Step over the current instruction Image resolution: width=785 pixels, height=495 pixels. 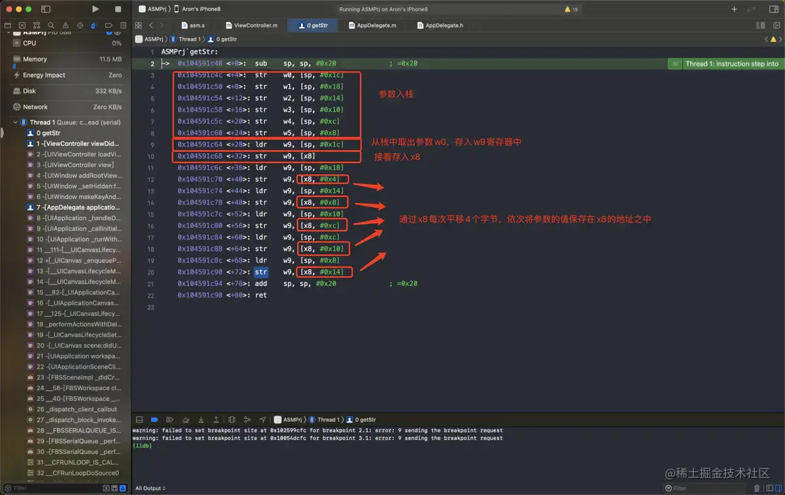[186, 420]
